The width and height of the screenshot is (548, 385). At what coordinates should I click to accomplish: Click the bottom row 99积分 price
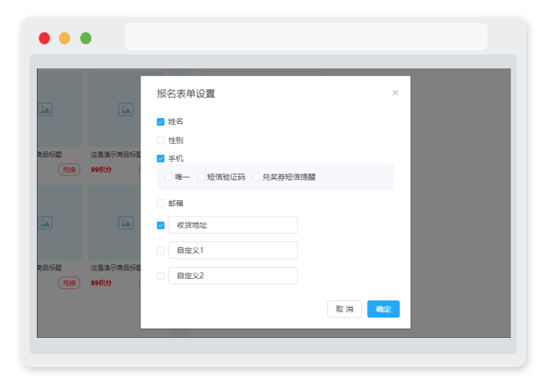101,283
